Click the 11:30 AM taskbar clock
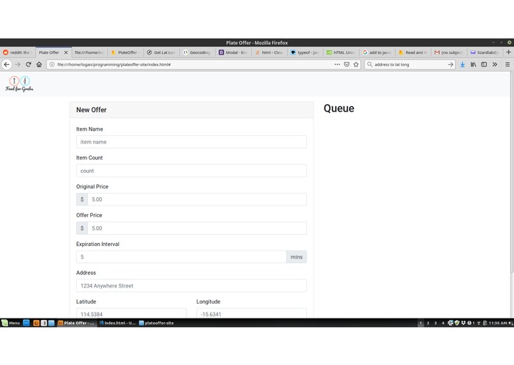Screen dimensions: 514x365 click(x=498, y=323)
